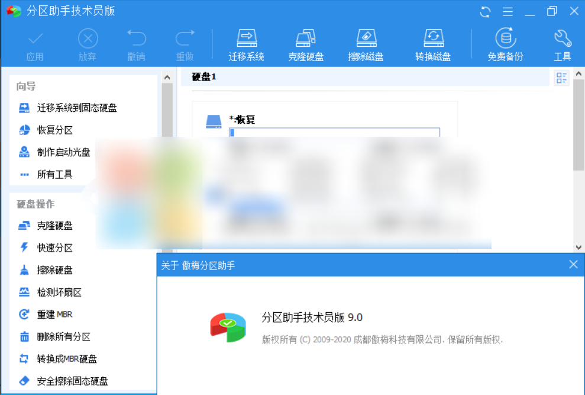Click the disk drive icon beside *:恢复

click(214, 121)
